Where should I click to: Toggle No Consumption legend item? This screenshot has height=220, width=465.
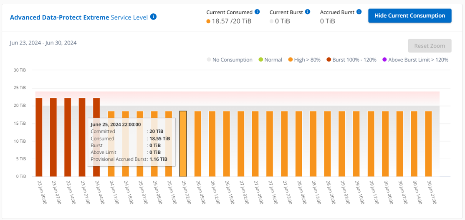(x=229, y=59)
